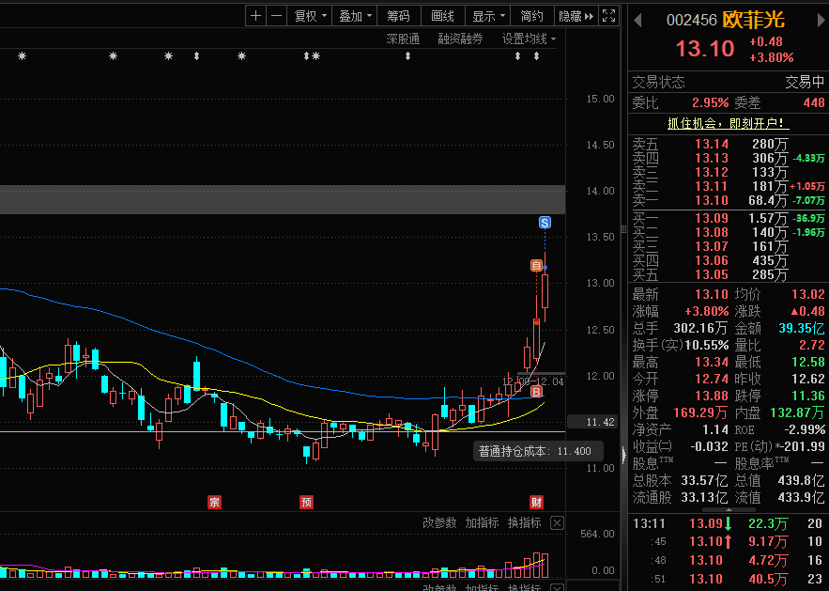The width and height of the screenshot is (829, 591).
Task: Go to next stock with right arrow
Action: pyautogui.click(x=821, y=21)
